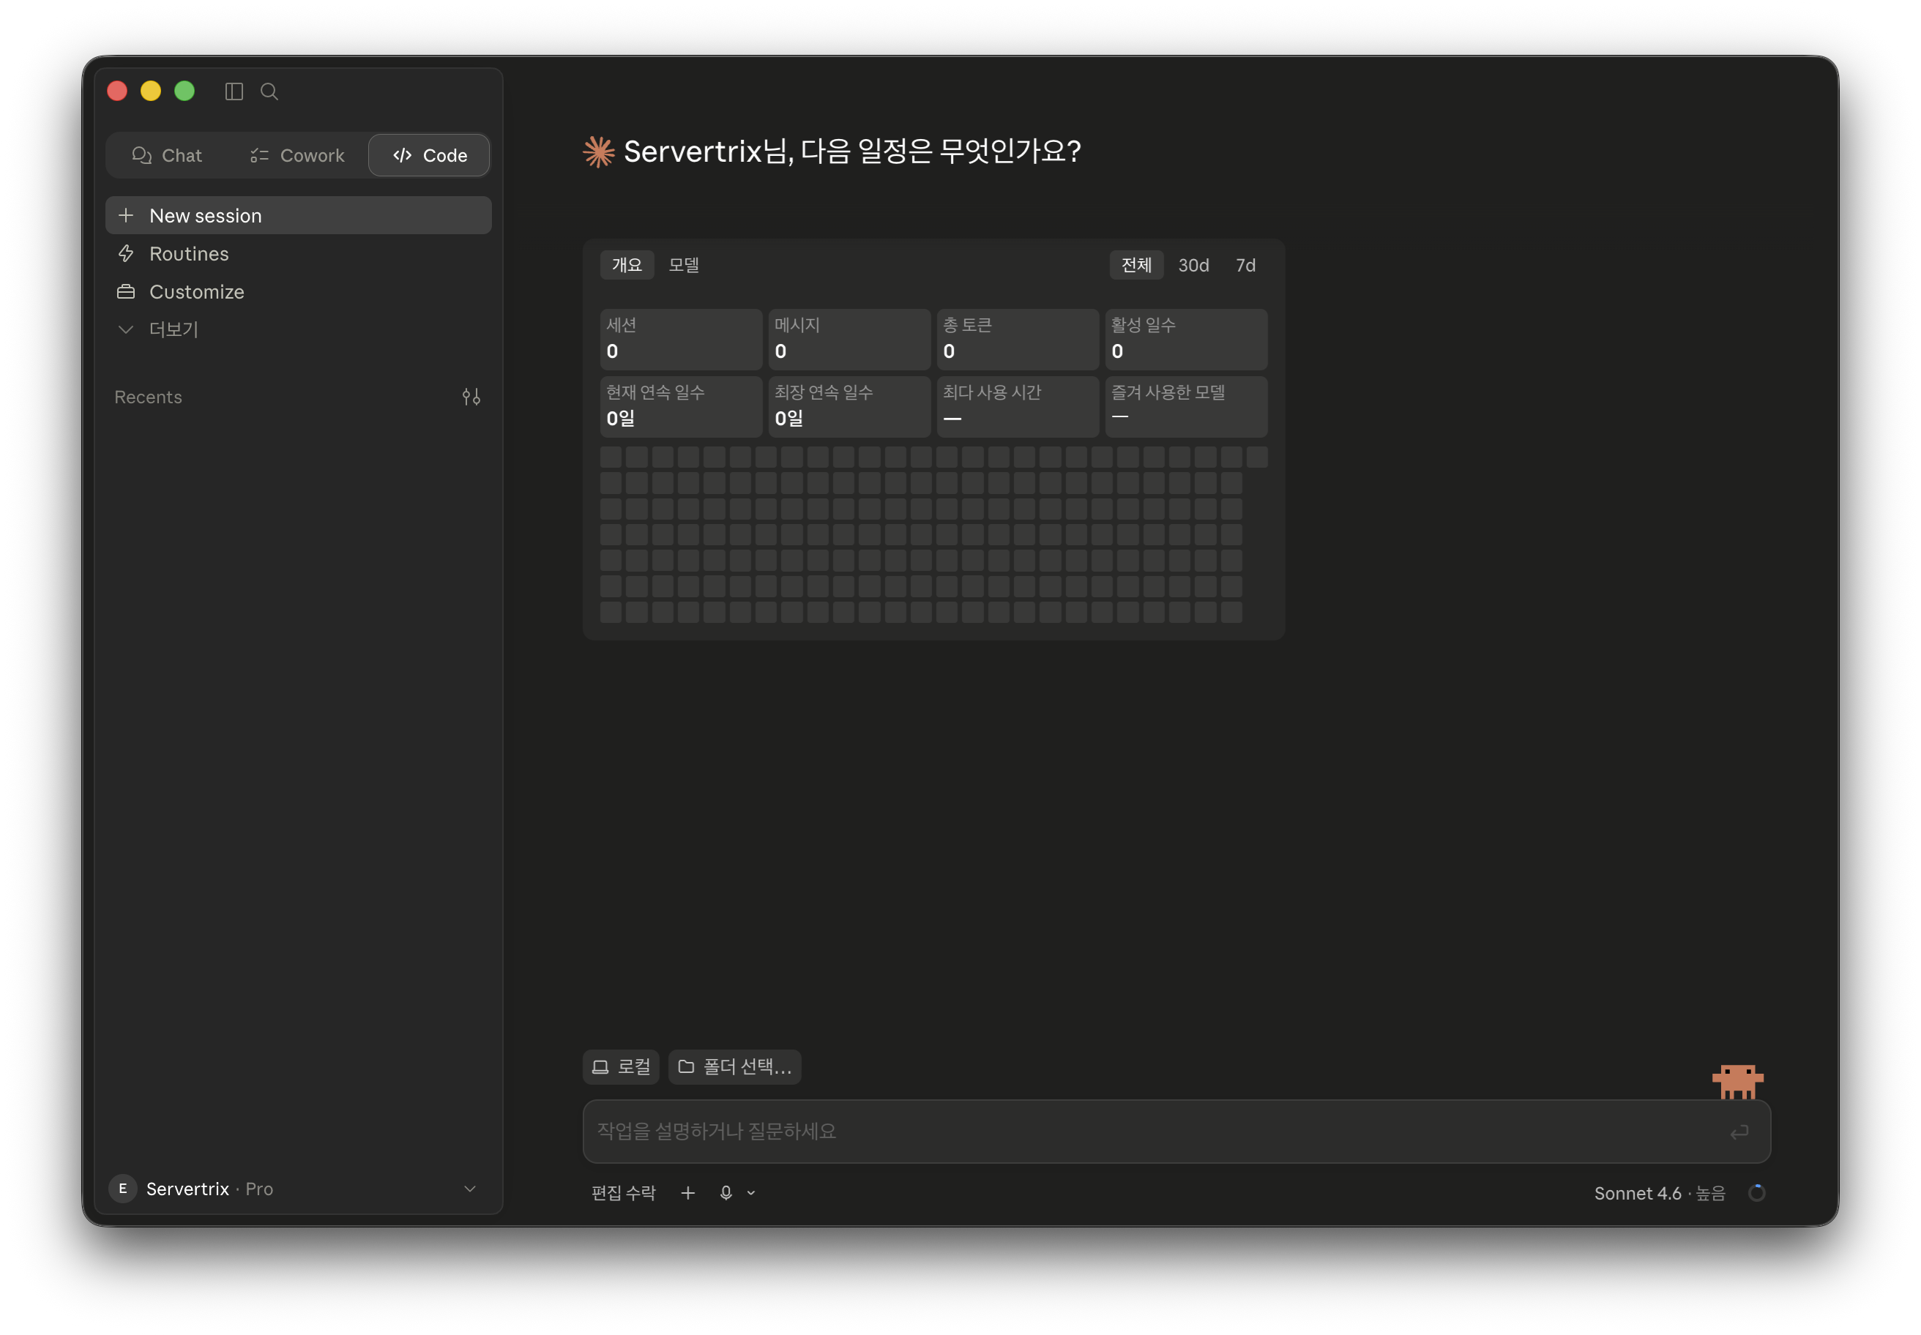Select the 7d time range

click(x=1246, y=265)
